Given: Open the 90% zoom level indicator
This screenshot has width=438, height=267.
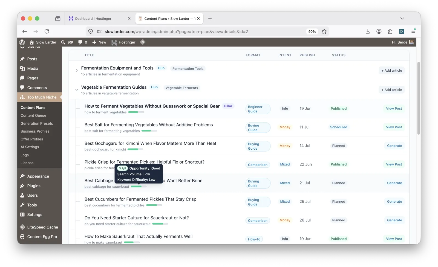Looking at the screenshot, I should 312,31.
